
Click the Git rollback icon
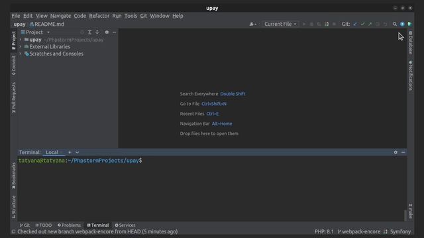[385, 24]
